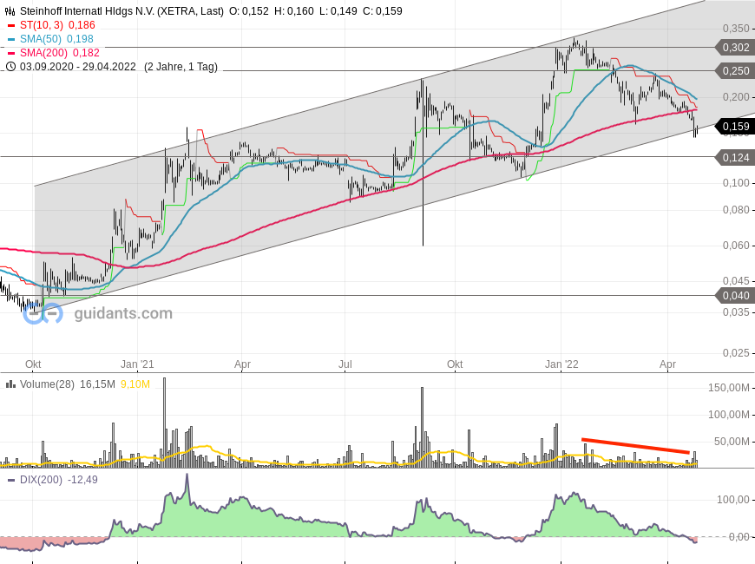Click the pink SMA(200) legend marker
755x564 pixels.
tap(11, 53)
